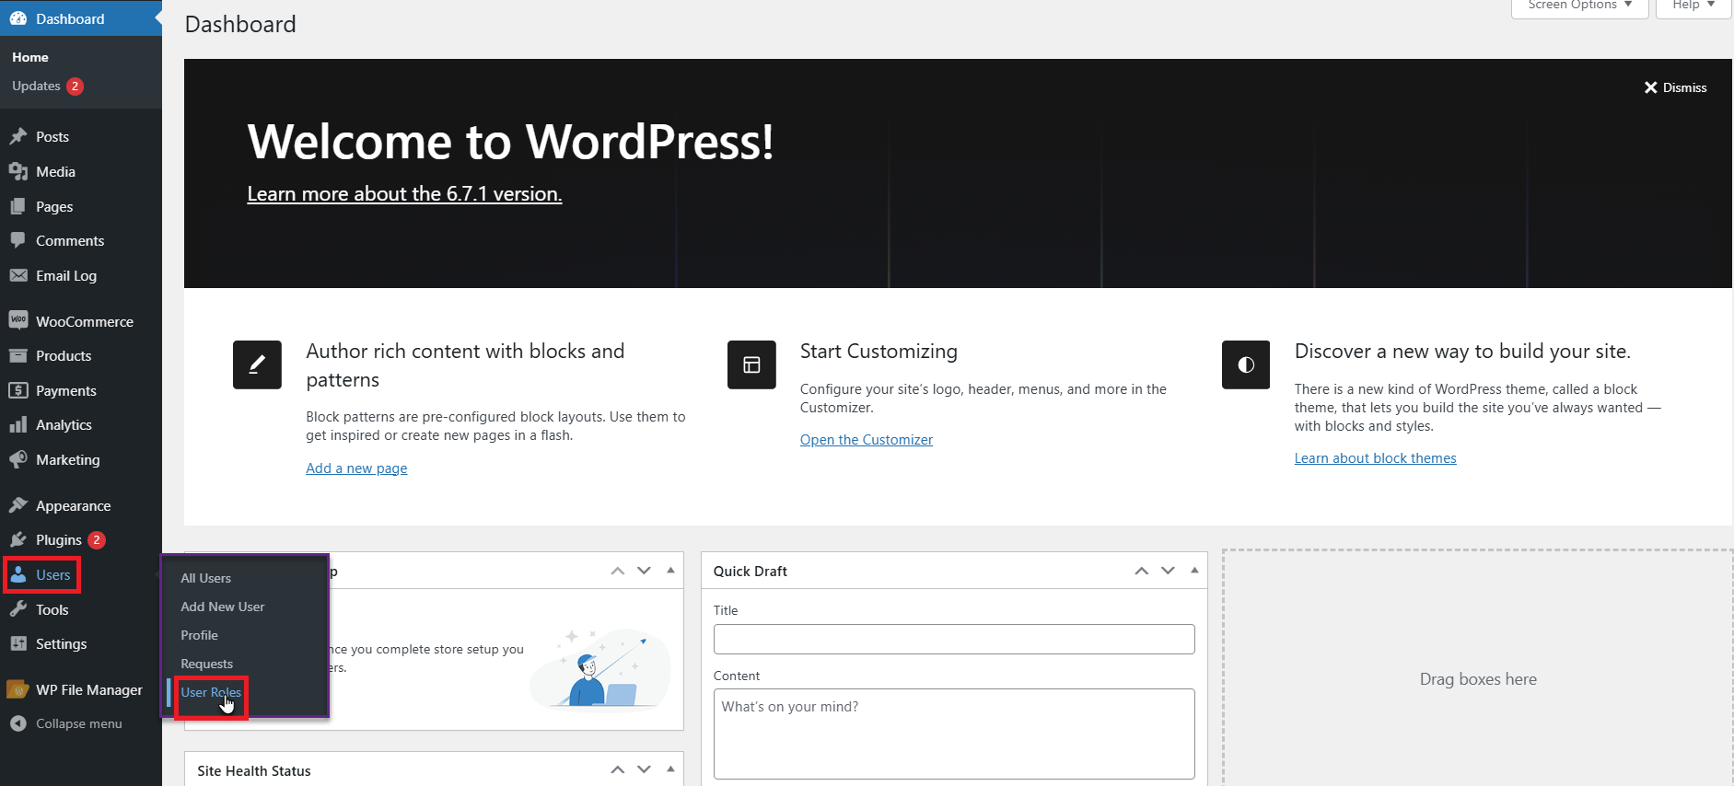This screenshot has height=786, width=1734.
Task: Click the Email Log envelope icon
Action: (x=18, y=275)
